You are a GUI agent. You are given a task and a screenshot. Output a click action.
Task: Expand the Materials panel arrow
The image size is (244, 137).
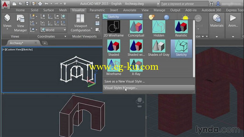[217, 37]
